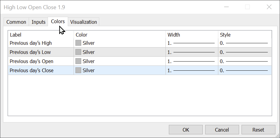
Task: Click the Cancel button
Action: (x=222, y=130)
